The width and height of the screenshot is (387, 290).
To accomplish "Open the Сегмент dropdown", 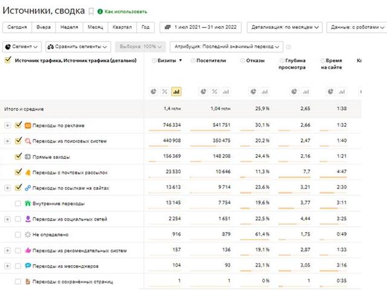I will [22, 47].
